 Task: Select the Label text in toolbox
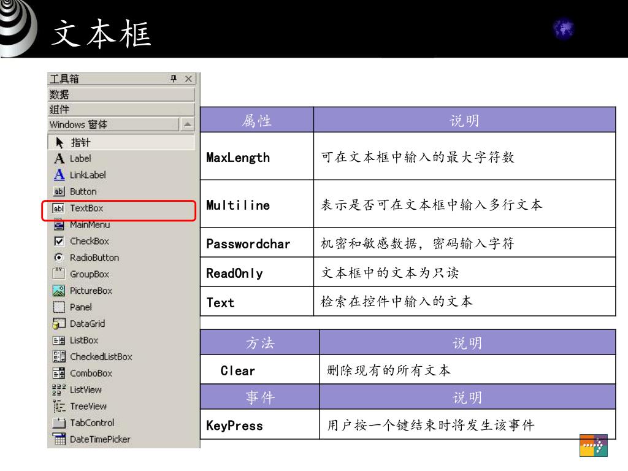click(x=80, y=159)
